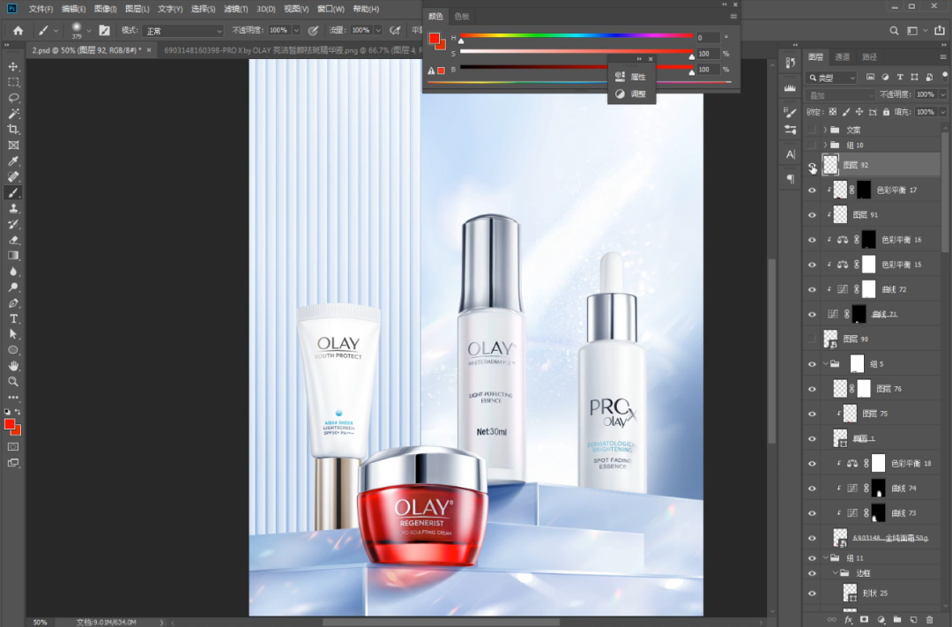Click the lock all layer button
Image resolution: width=952 pixels, height=627 pixels.
point(886,112)
